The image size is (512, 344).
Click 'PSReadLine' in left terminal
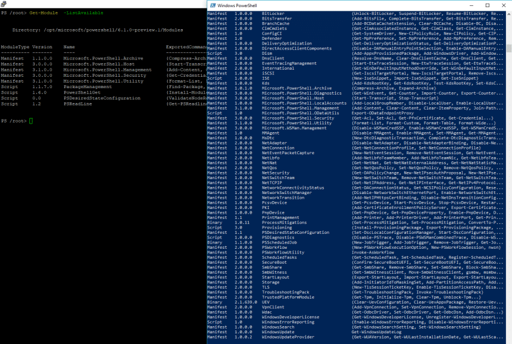coord(78,104)
